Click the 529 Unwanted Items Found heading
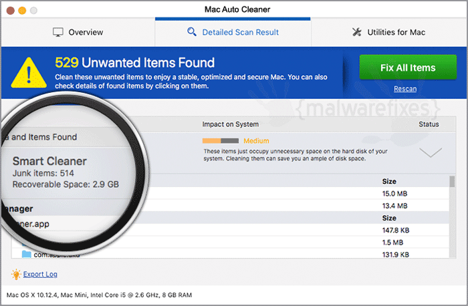Viewport: 468px width, 306px height. [x=134, y=63]
